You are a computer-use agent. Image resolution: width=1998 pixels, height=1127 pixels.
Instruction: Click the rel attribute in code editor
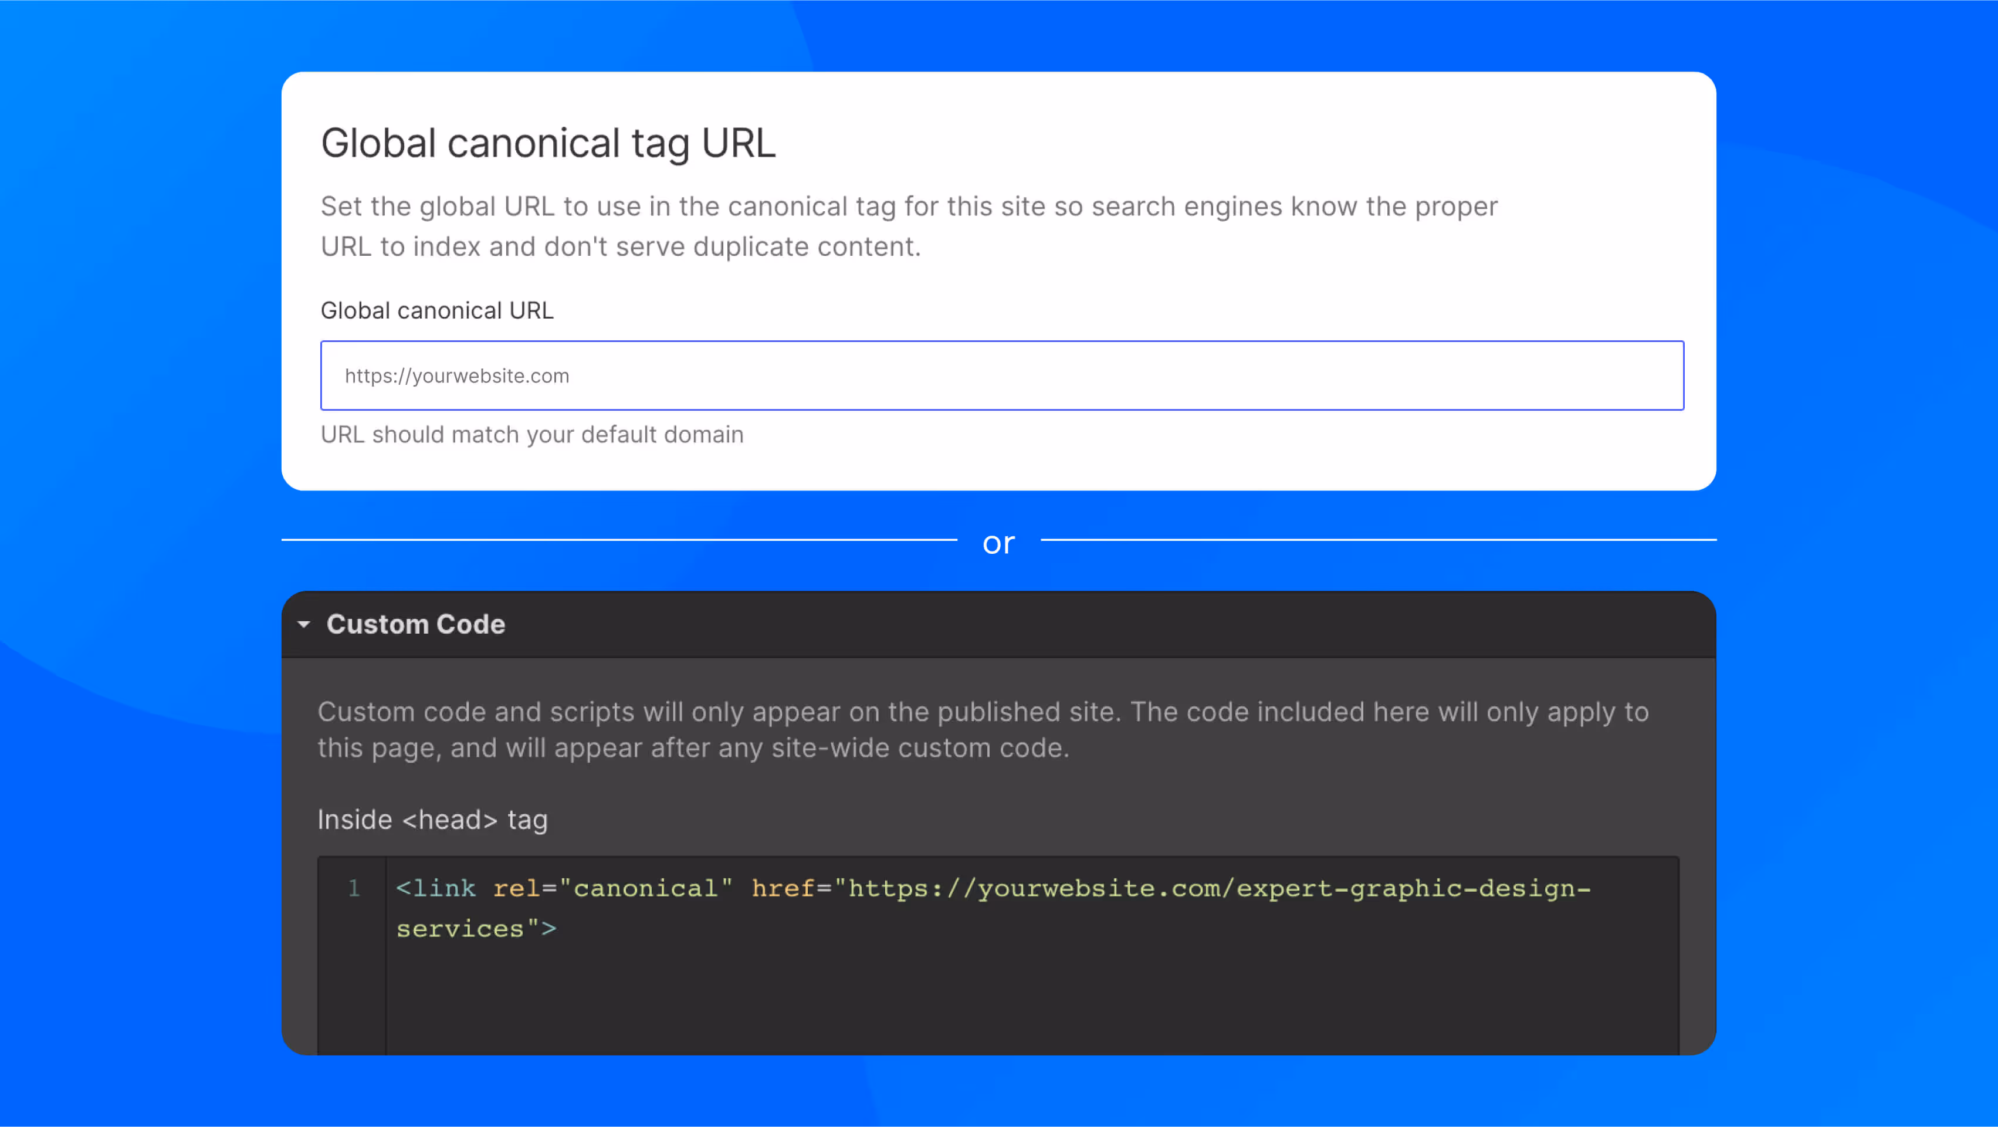[x=516, y=888]
